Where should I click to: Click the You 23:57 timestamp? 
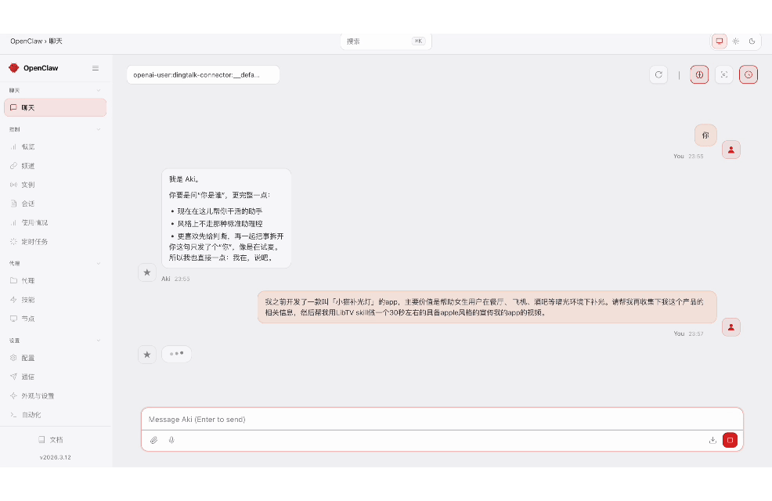point(688,333)
